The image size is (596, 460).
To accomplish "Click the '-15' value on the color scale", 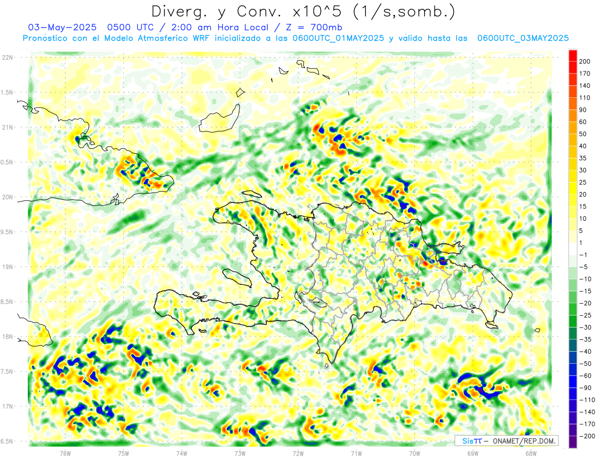I will 585,291.
